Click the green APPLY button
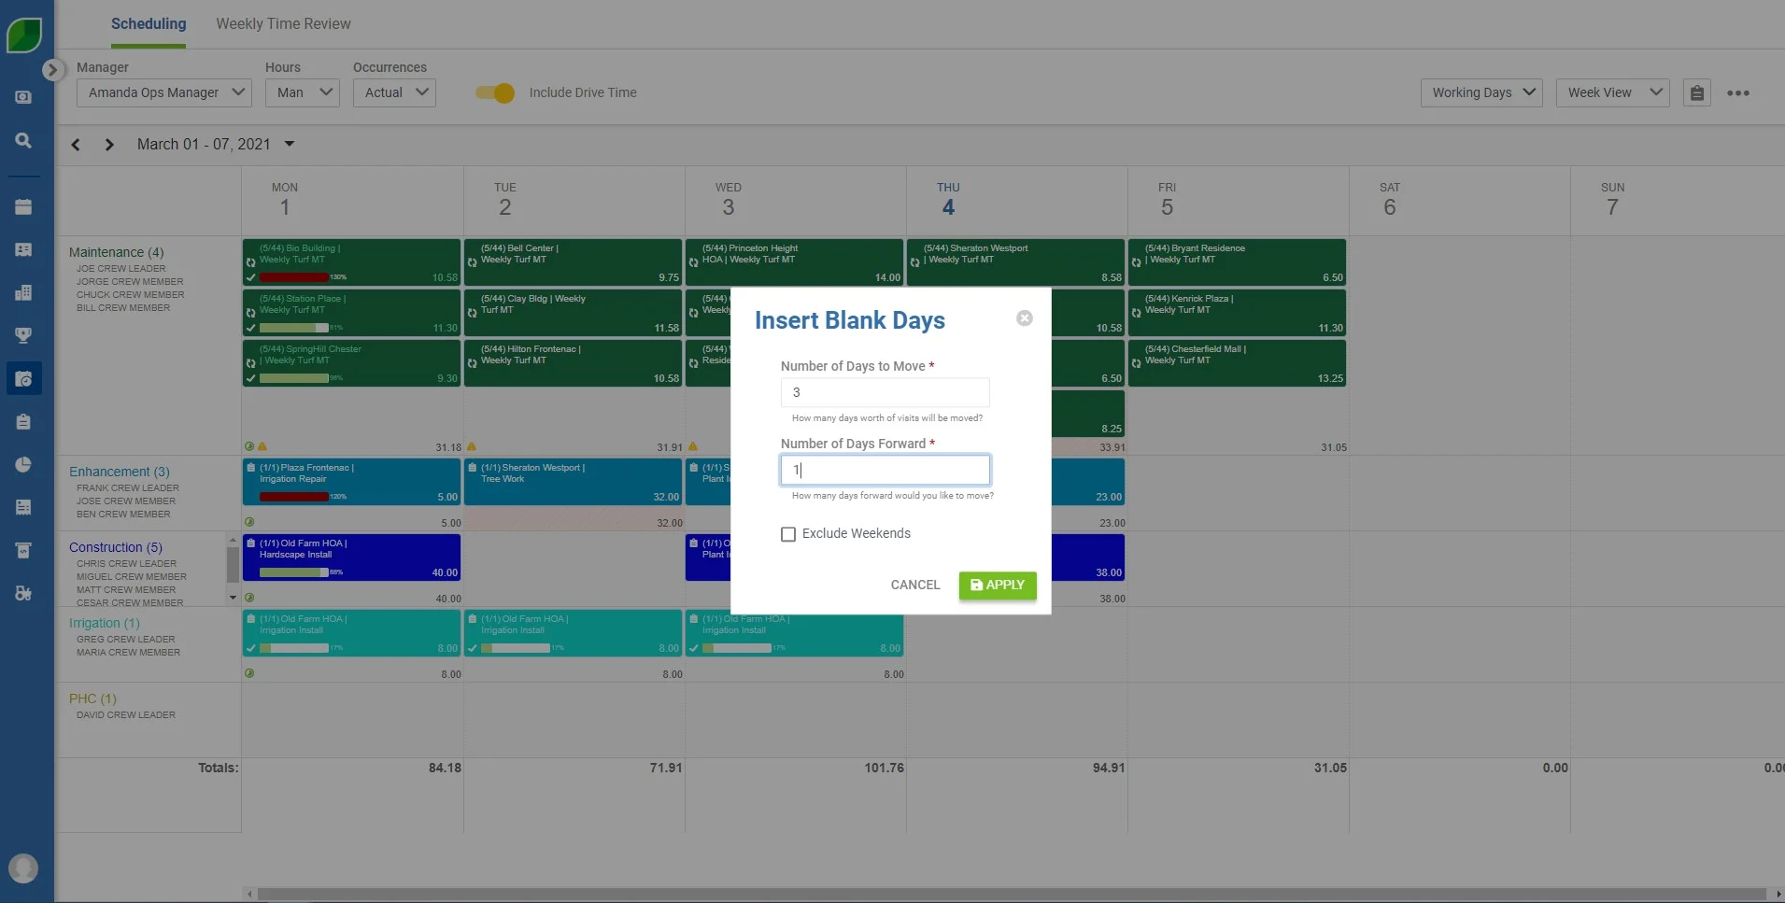The width and height of the screenshot is (1785, 903). pos(997,585)
